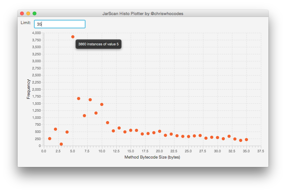Select the data point at bytecode size 7
Image resolution: width=286 pixels, height=192 pixels.
click(84, 116)
